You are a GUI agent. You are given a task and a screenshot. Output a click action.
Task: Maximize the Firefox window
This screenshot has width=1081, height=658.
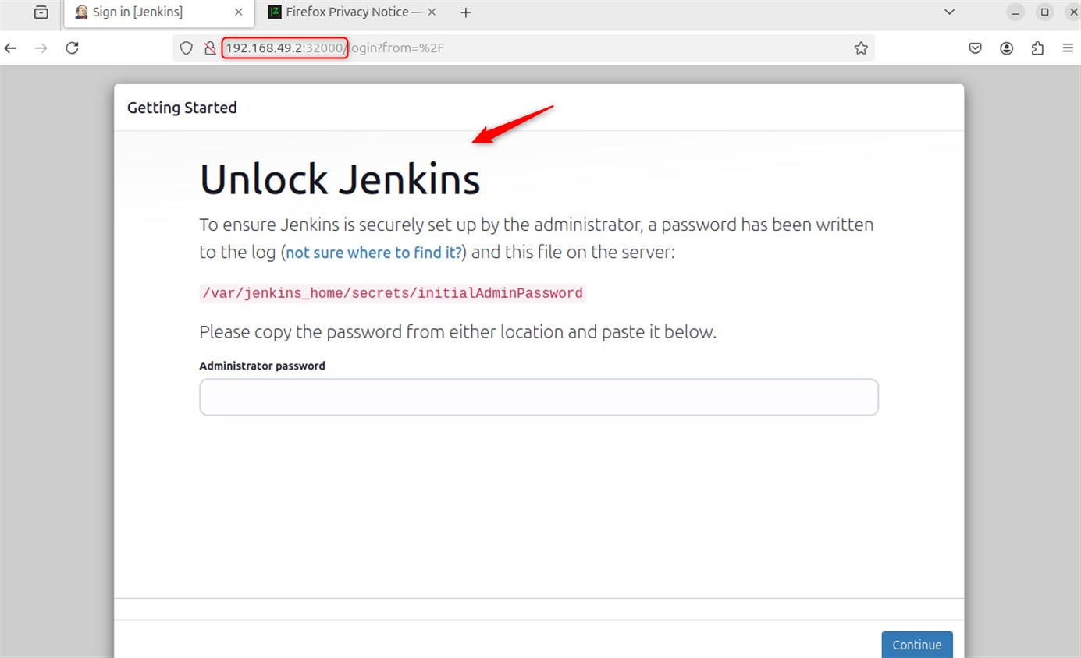(x=1044, y=12)
